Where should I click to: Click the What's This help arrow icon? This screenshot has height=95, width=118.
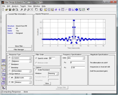click(x=88, y=9)
